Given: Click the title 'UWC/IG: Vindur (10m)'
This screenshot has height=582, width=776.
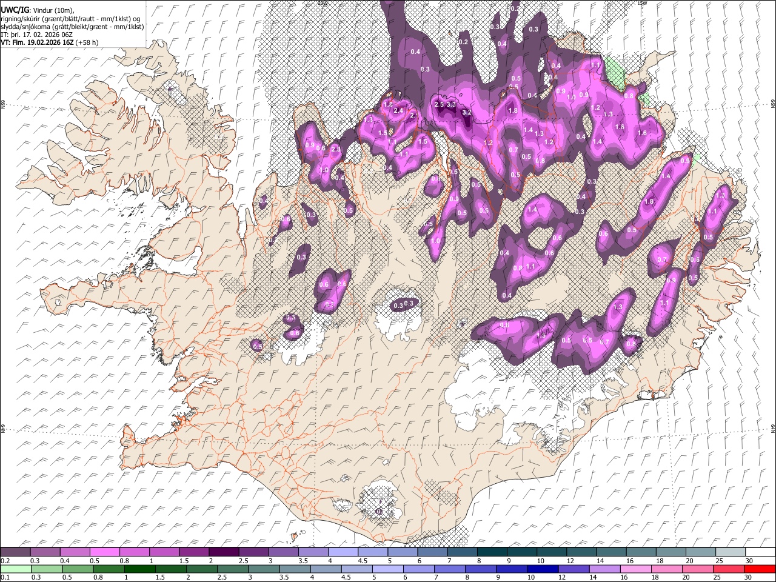Looking at the screenshot, I should 38,11.
